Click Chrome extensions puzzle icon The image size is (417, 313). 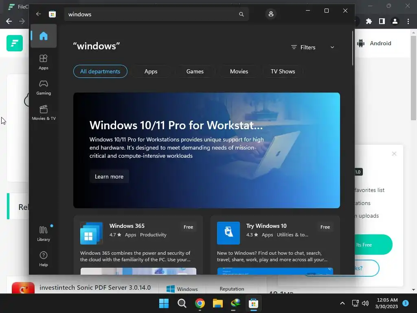tap(369, 21)
